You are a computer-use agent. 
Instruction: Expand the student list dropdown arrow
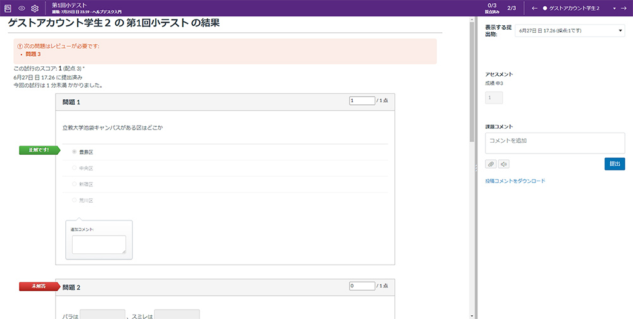click(x=614, y=8)
